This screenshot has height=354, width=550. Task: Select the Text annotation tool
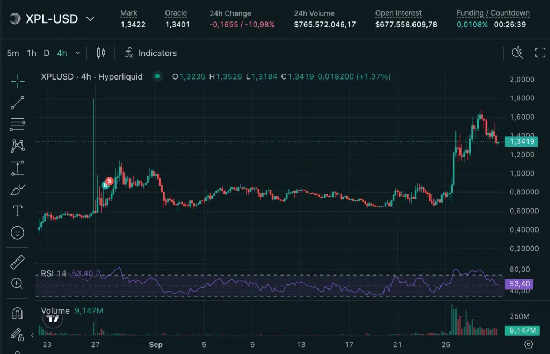click(17, 211)
